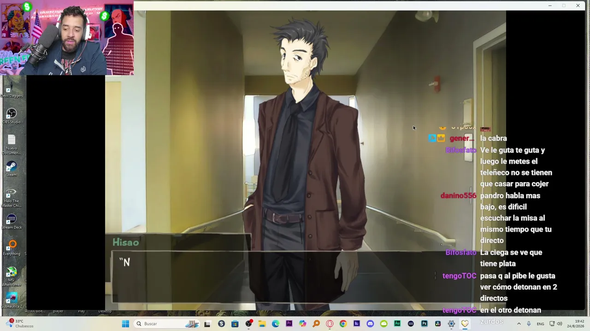The image size is (590, 331).
Task: Open the gear Settings taskbar icon
Action: 451,324
